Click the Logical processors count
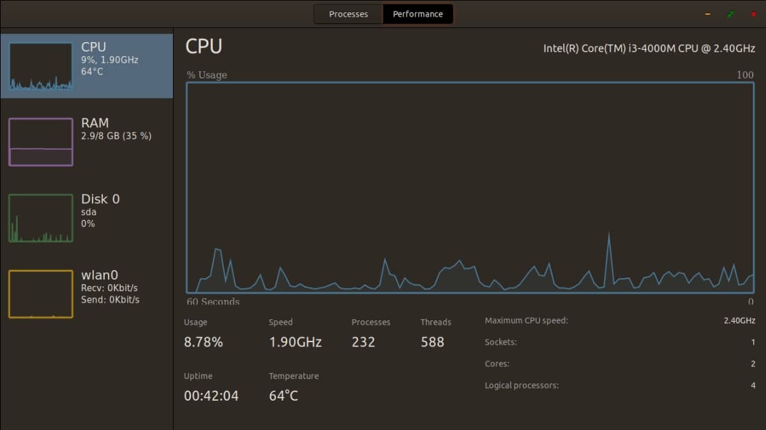Image resolution: width=766 pixels, height=430 pixels. pos(521,385)
